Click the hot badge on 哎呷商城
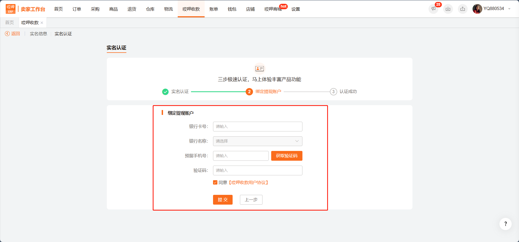The height and width of the screenshot is (242, 519). (x=283, y=6)
